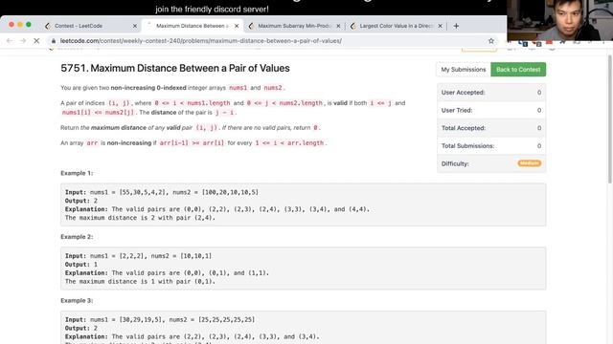Screen dimensions: 613x344
Task: Click the yellow macOS window button
Action: pos(20,25)
